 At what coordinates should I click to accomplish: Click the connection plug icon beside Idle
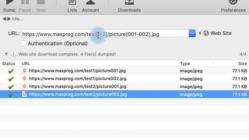point(7,19)
